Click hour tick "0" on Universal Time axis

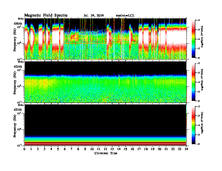click(x=24, y=149)
